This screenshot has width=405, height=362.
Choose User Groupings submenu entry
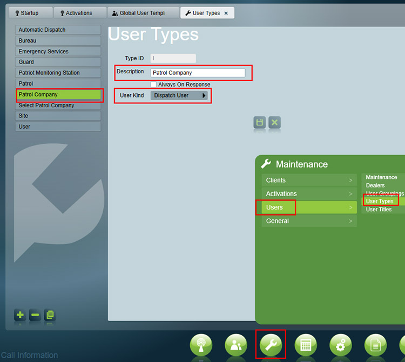click(x=384, y=193)
